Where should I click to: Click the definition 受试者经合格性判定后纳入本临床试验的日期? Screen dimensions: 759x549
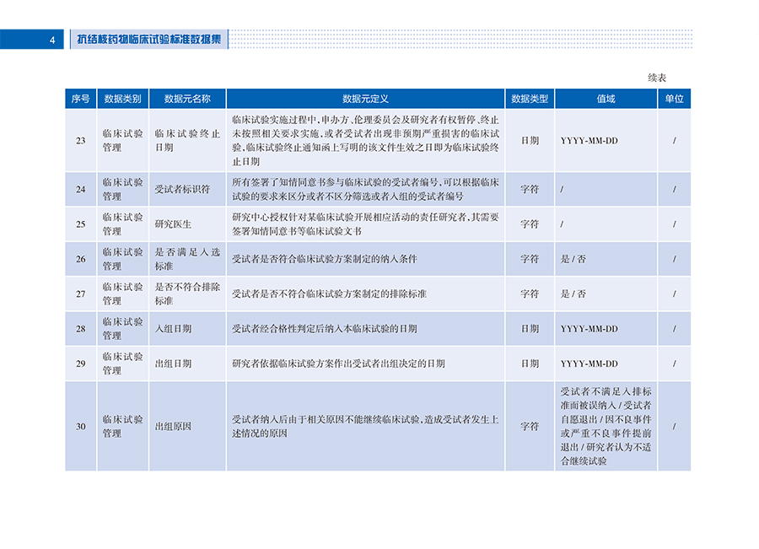tap(325, 329)
